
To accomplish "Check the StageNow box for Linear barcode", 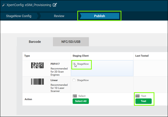I will (x=74, y=80).
